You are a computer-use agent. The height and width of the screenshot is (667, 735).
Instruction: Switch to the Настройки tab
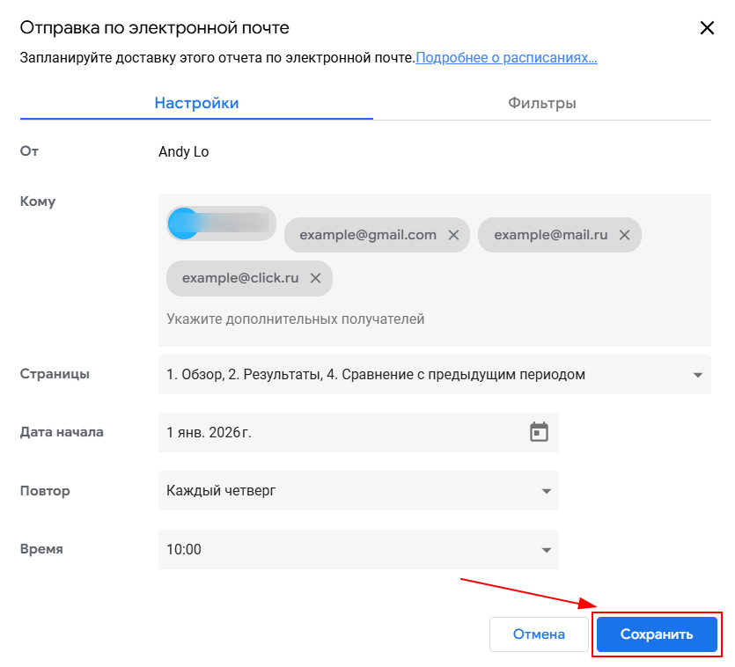coord(196,103)
